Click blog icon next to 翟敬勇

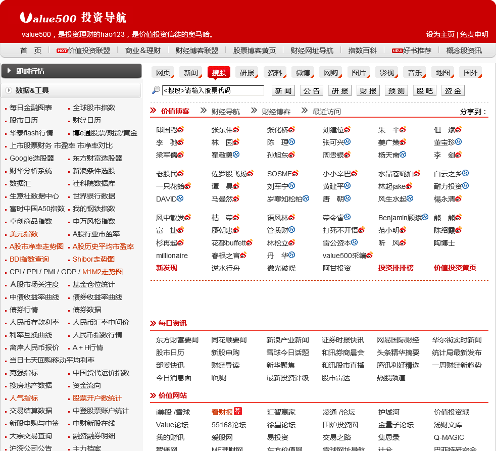tap(236, 155)
